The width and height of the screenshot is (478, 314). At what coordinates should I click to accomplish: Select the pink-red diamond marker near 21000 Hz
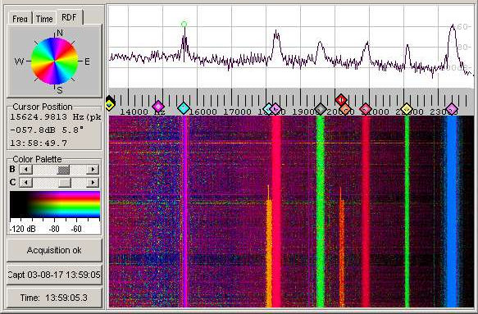pos(366,109)
